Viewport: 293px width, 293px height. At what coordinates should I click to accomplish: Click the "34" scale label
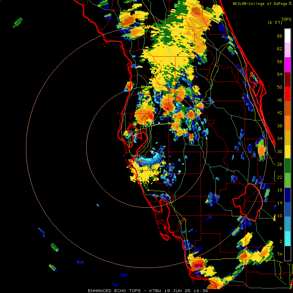[280, 139]
